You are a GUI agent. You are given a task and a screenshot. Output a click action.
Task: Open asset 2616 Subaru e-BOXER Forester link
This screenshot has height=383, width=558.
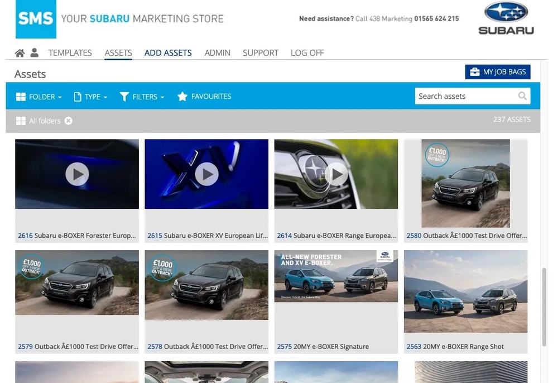click(x=77, y=236)
